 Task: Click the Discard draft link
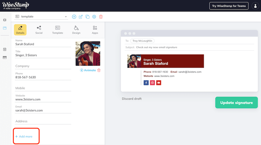pyautogui.click(x=132, y=99)
